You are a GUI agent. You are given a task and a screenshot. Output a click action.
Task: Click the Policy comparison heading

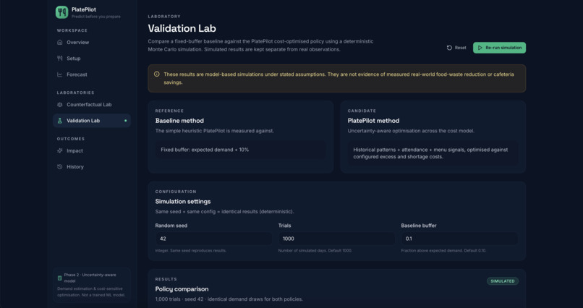182,289
